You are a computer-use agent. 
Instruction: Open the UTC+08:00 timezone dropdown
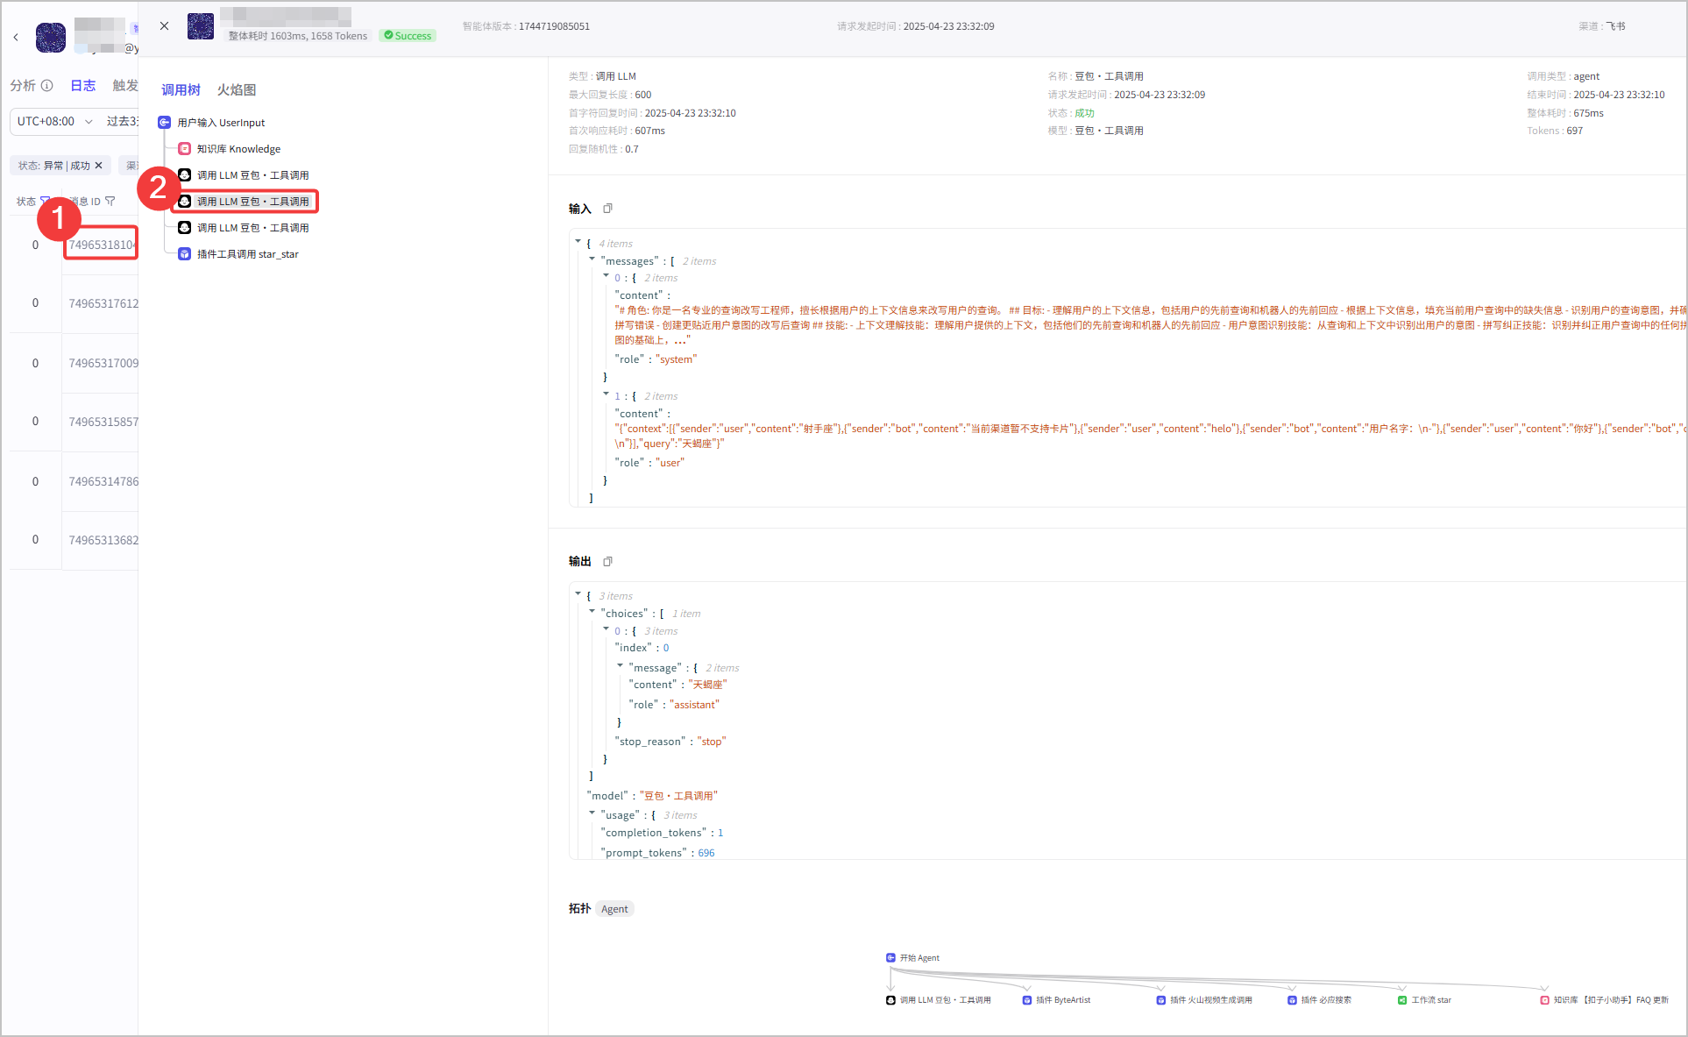[x=54, y=121]
